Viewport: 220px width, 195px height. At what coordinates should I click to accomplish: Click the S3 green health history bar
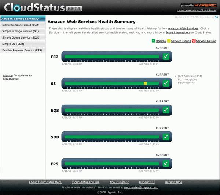tap(112, 83)
